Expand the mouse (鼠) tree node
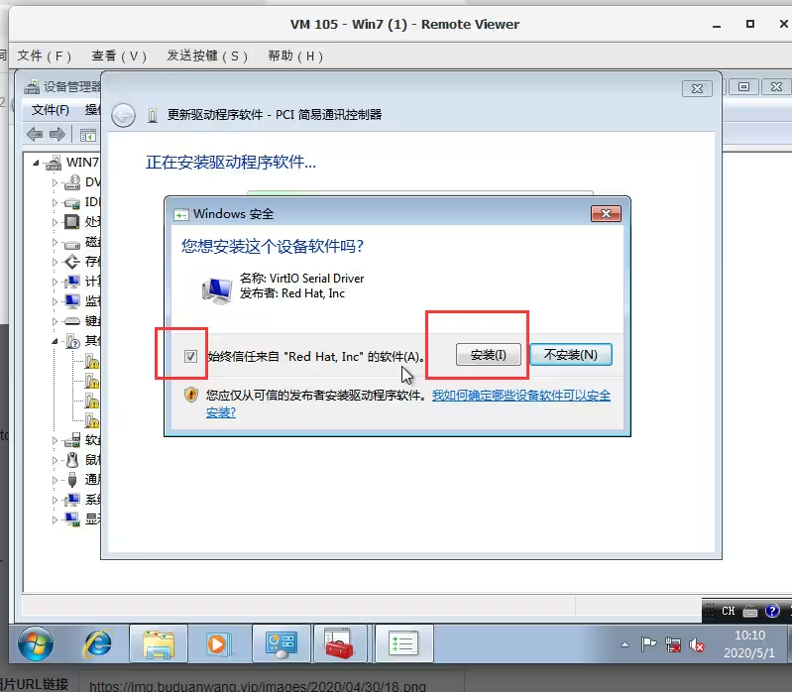The width and height of the screenshot is (792, 692). (55, 460)
